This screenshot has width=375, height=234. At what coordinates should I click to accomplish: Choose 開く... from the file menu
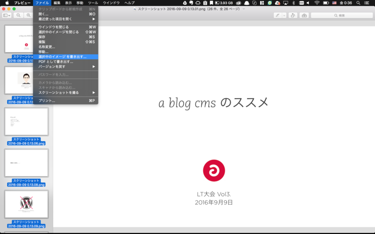point(66,14)
